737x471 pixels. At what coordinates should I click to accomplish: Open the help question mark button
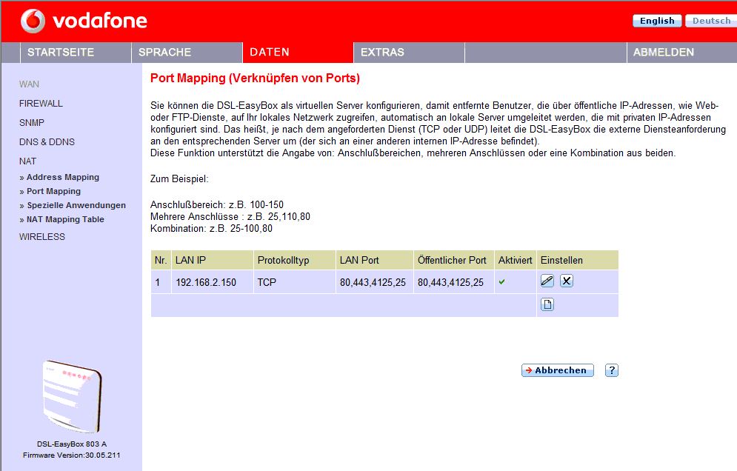[x=612, y=370]
